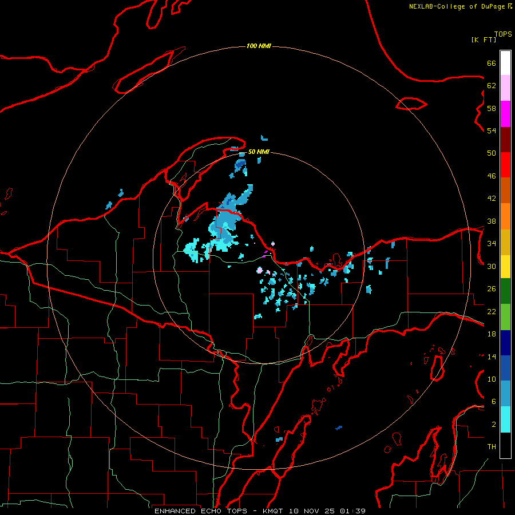Screen dimensions: 515x515
Task: Click the TOPS legend title
Action: pos(503,34)
